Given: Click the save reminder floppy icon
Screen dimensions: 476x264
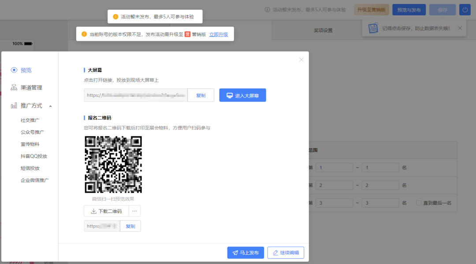Looking at the screenshot, I should click(373, 28).
